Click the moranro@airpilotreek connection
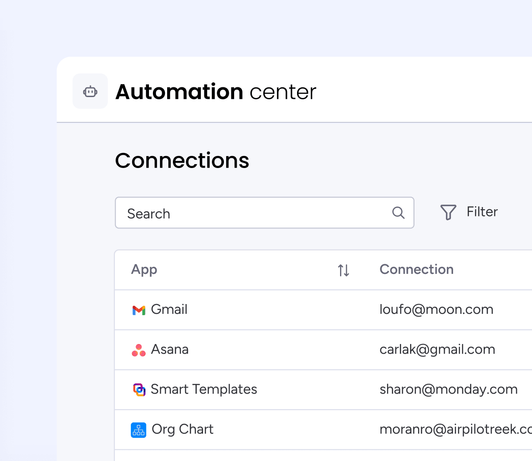Image resolution: width=532 pixels, height=461 pixels. 456,429
